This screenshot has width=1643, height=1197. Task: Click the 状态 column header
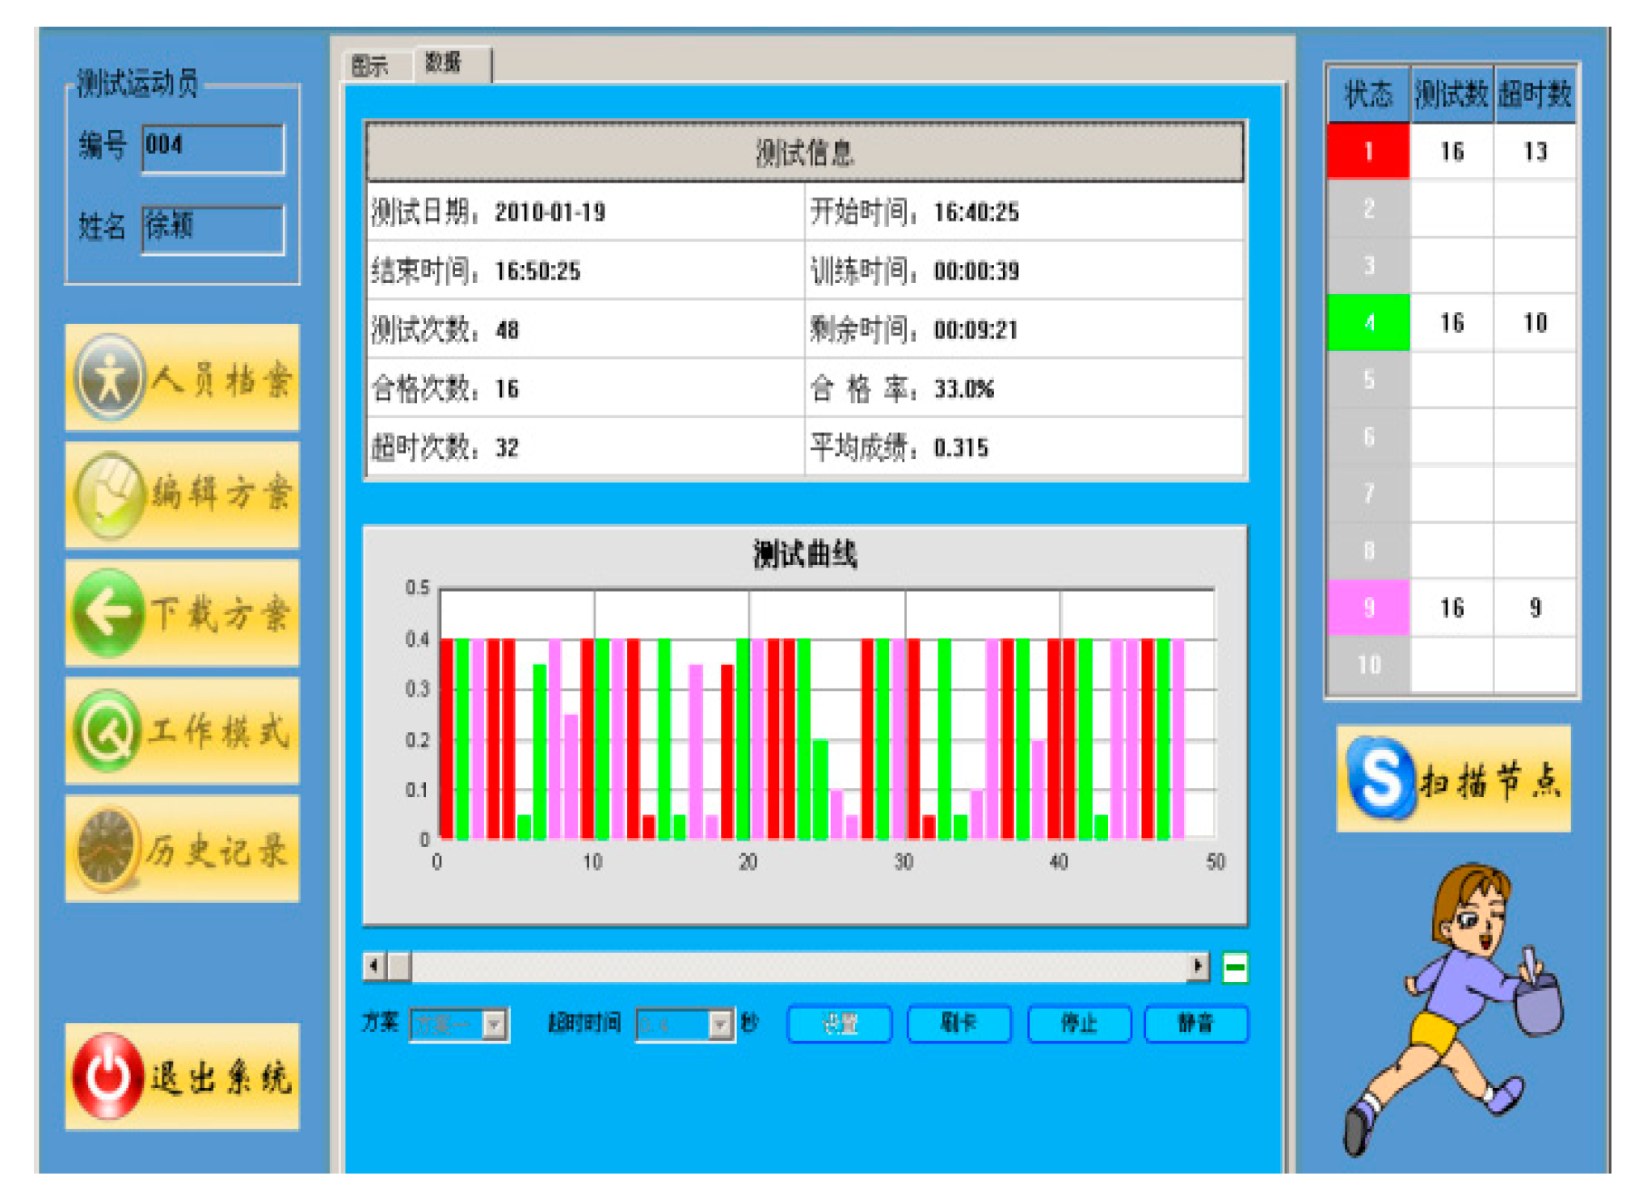click(x=1368, y=94)
